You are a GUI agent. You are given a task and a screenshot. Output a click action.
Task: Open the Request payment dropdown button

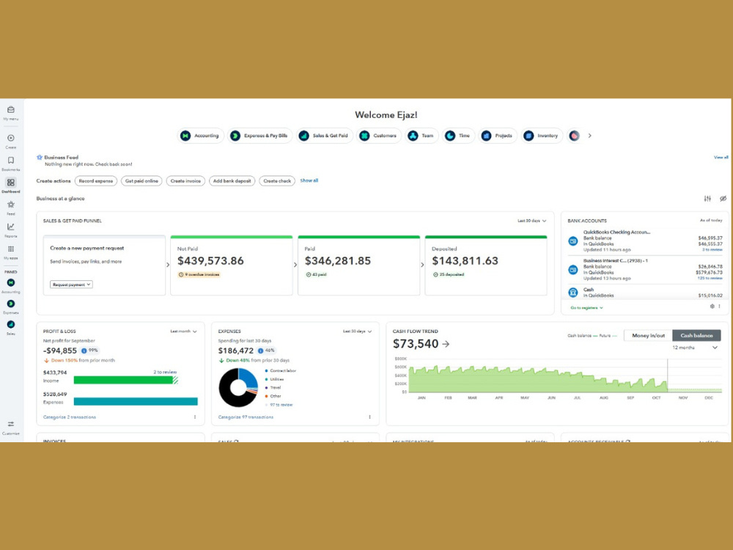click(x=71, y=285)
